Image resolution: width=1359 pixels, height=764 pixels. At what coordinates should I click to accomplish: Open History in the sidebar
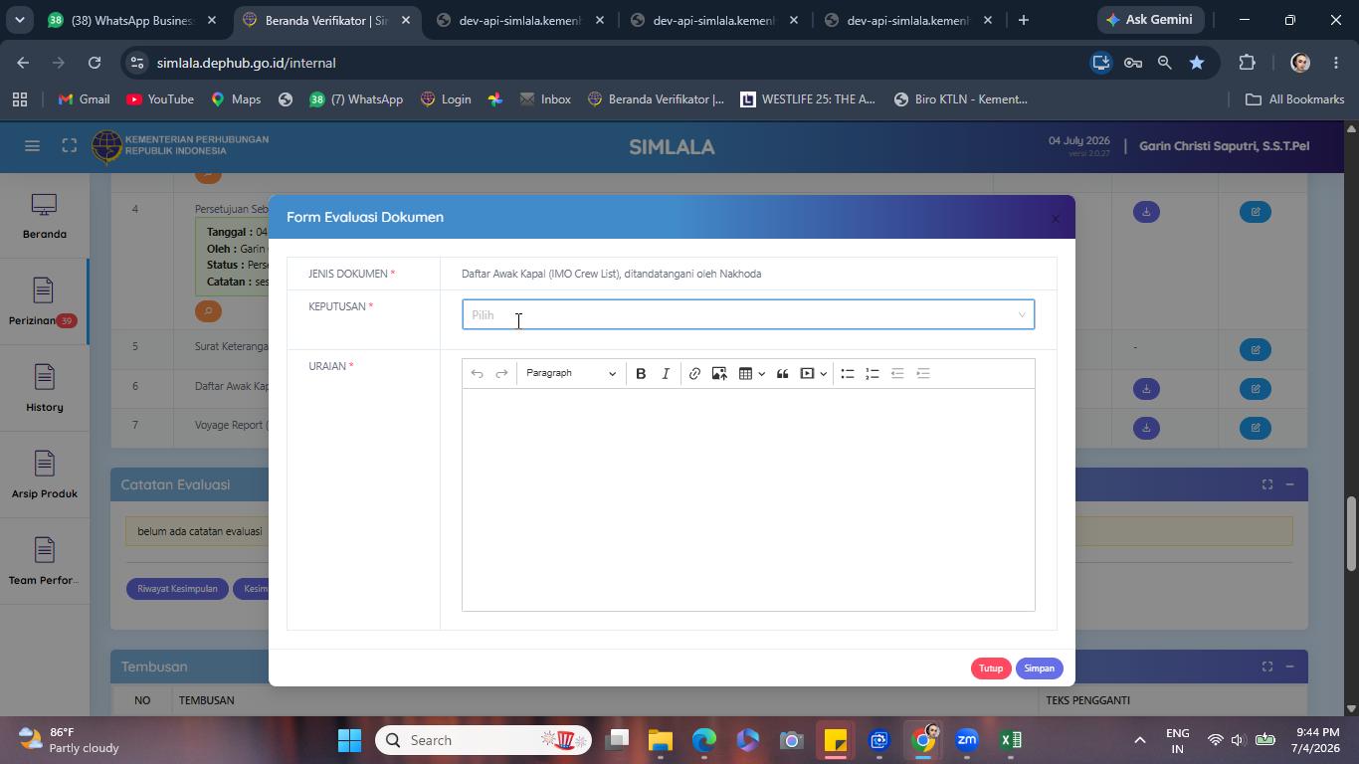pyautogui.click(x=44, y=389)
